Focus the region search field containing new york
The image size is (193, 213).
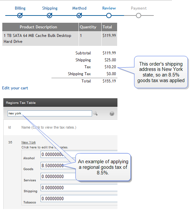click(50, 113)
